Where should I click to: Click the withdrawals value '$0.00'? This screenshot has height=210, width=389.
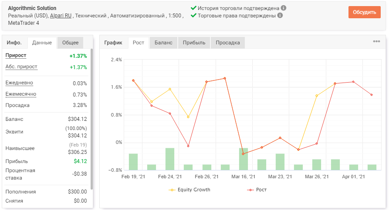[81, 201]
